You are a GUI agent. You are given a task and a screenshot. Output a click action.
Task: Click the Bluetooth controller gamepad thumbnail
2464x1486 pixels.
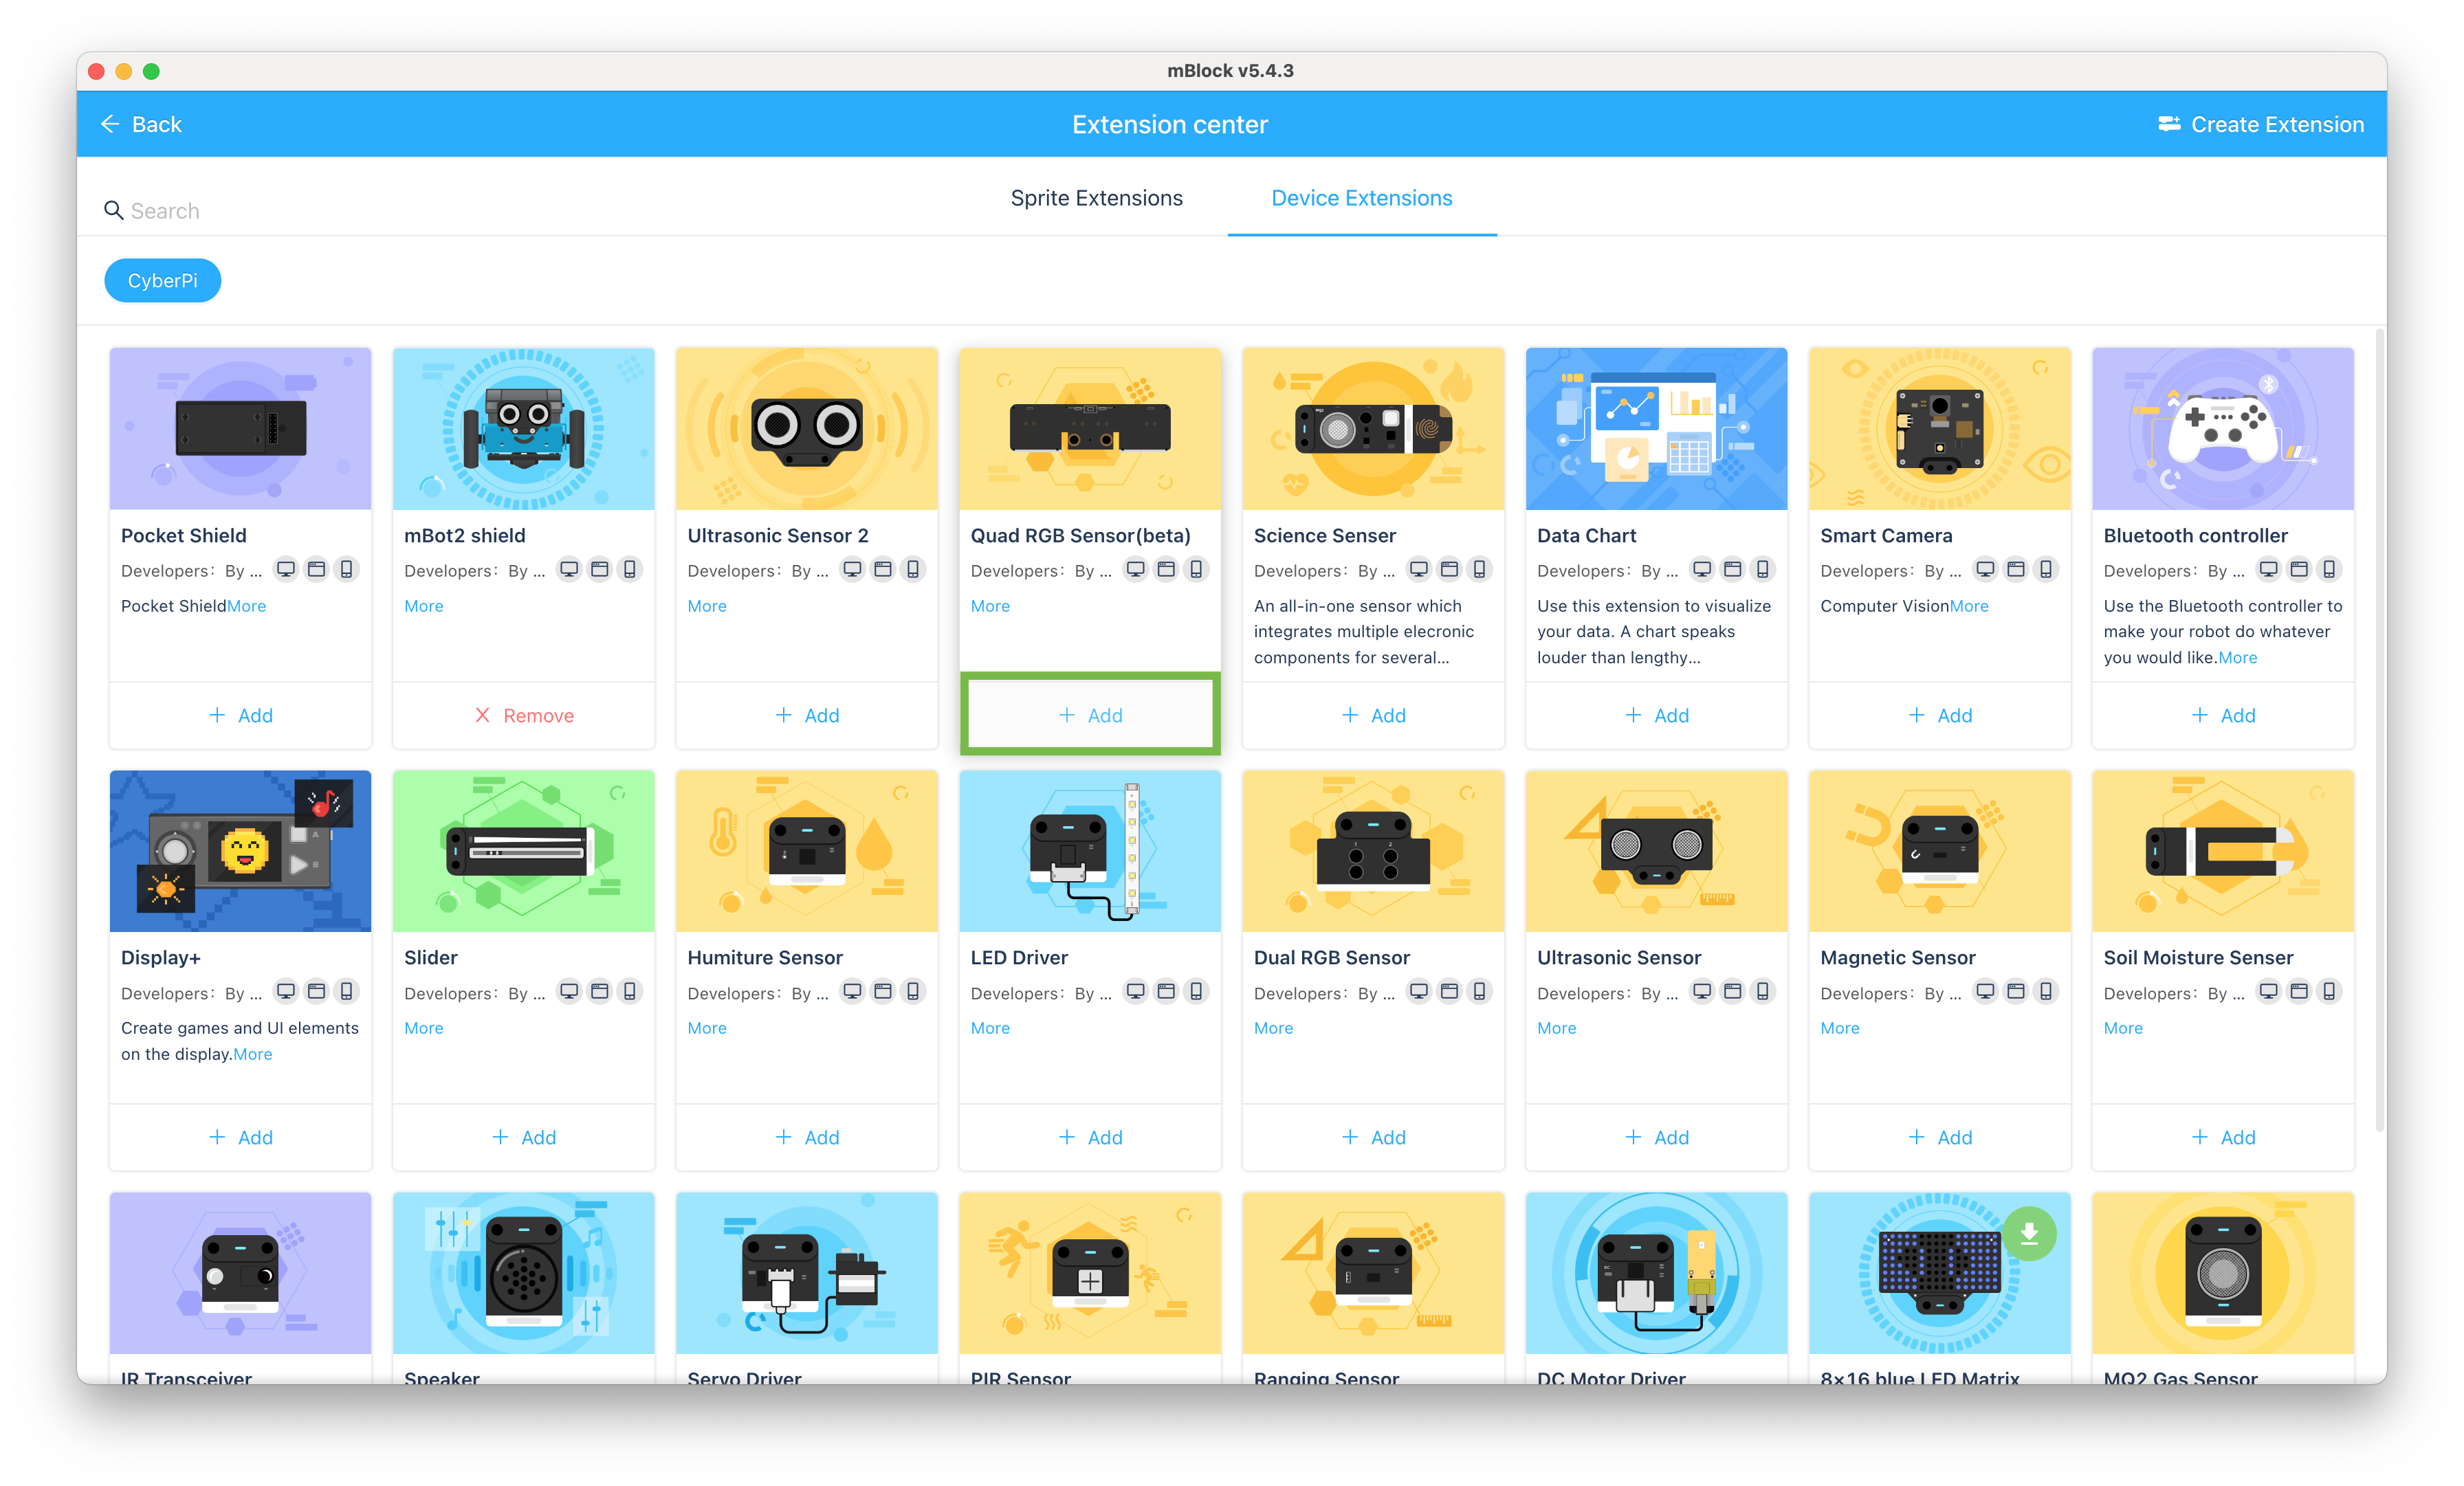point(2222,428)
